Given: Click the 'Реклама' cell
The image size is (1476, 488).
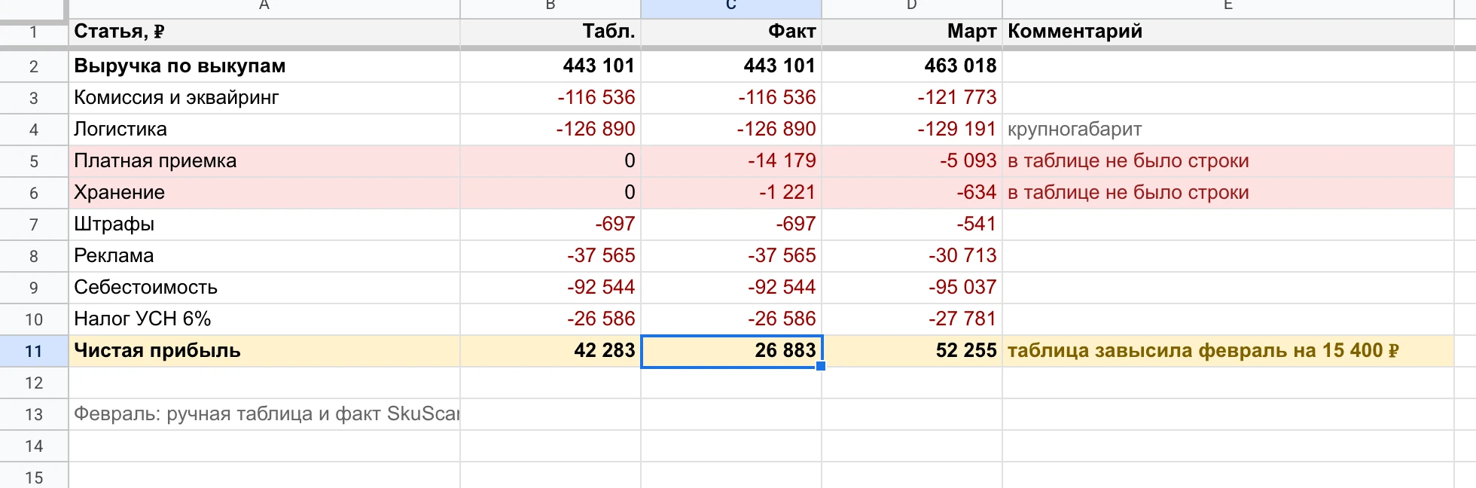Looking at the screenshot, I should 264,256.
